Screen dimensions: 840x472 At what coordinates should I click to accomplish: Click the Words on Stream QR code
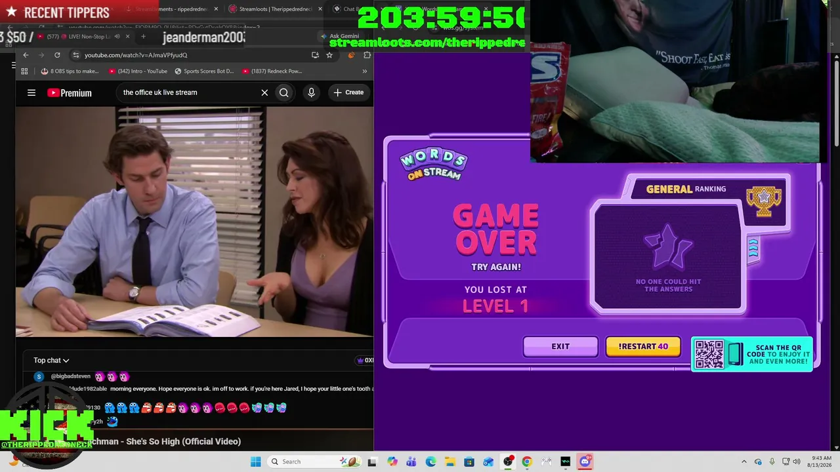pyautogui.click(x=709, y=354)
